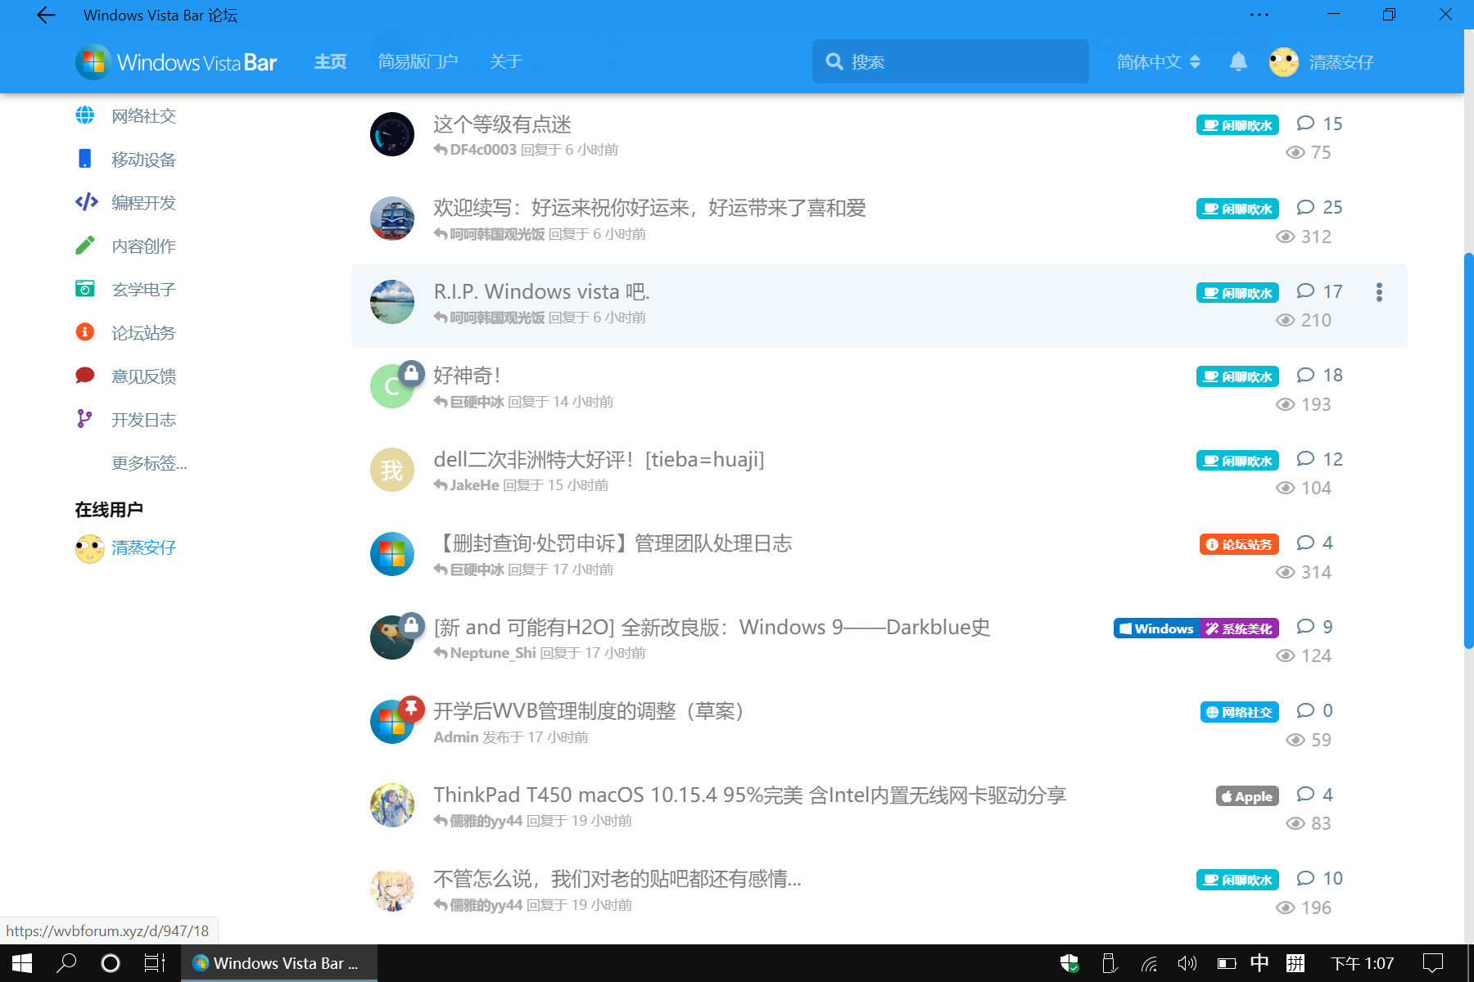Open the volume icon in system tray
Image resolution: width=1474 pixels, height=982 pixels.
tap(1187, 963)
